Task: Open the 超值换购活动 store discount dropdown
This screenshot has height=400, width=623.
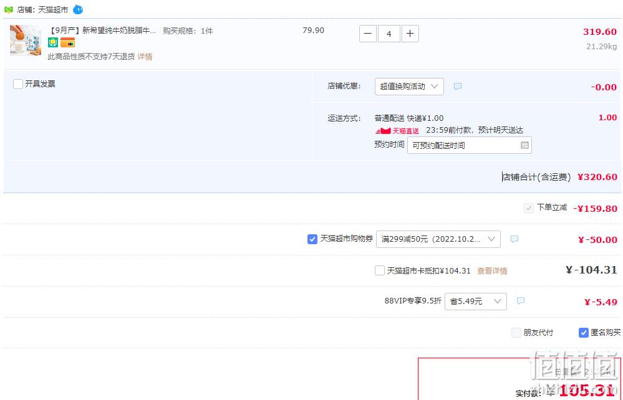Action: (x=409, y=87)
